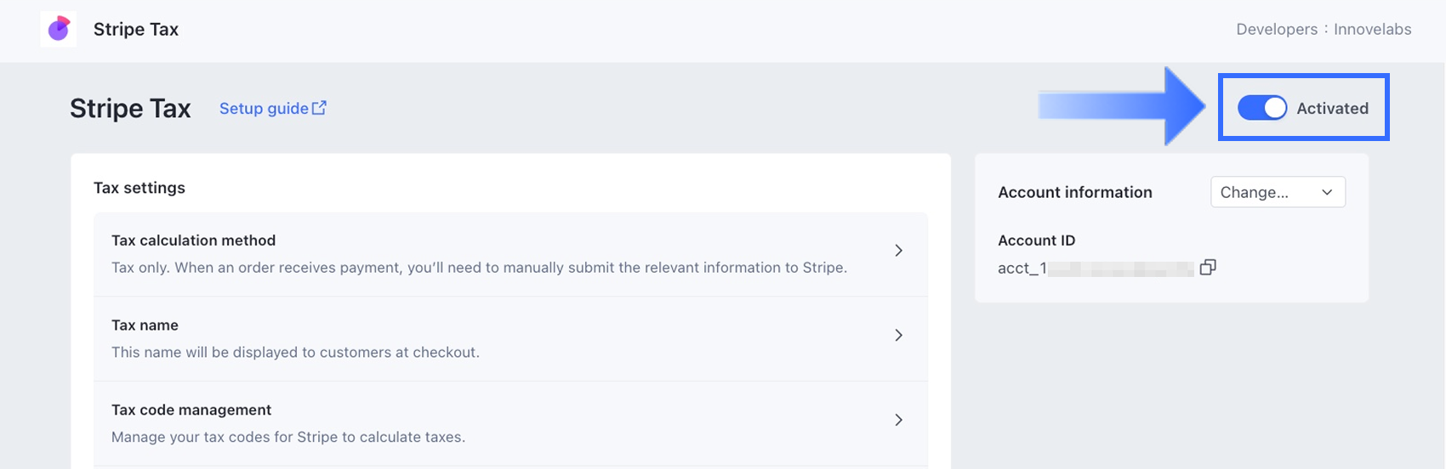1446x469 pixels.
Task: Copy the account ID using copy icon
Action: 1208,268
